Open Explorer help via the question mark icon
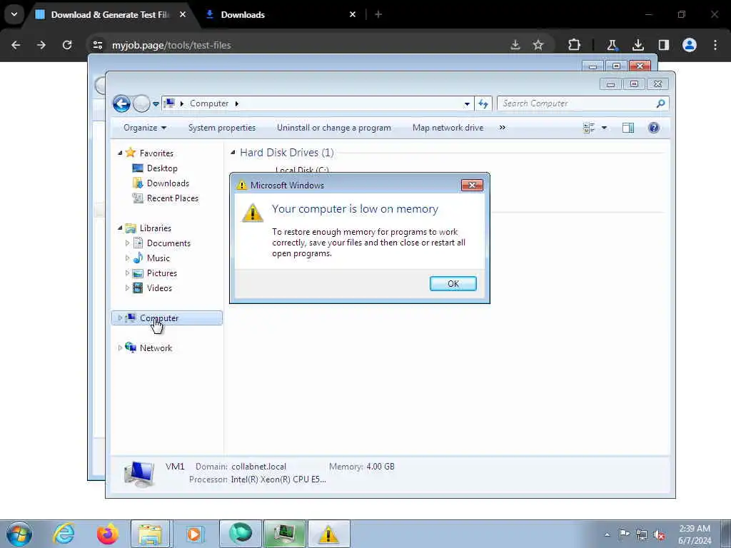 click(654, 128)
